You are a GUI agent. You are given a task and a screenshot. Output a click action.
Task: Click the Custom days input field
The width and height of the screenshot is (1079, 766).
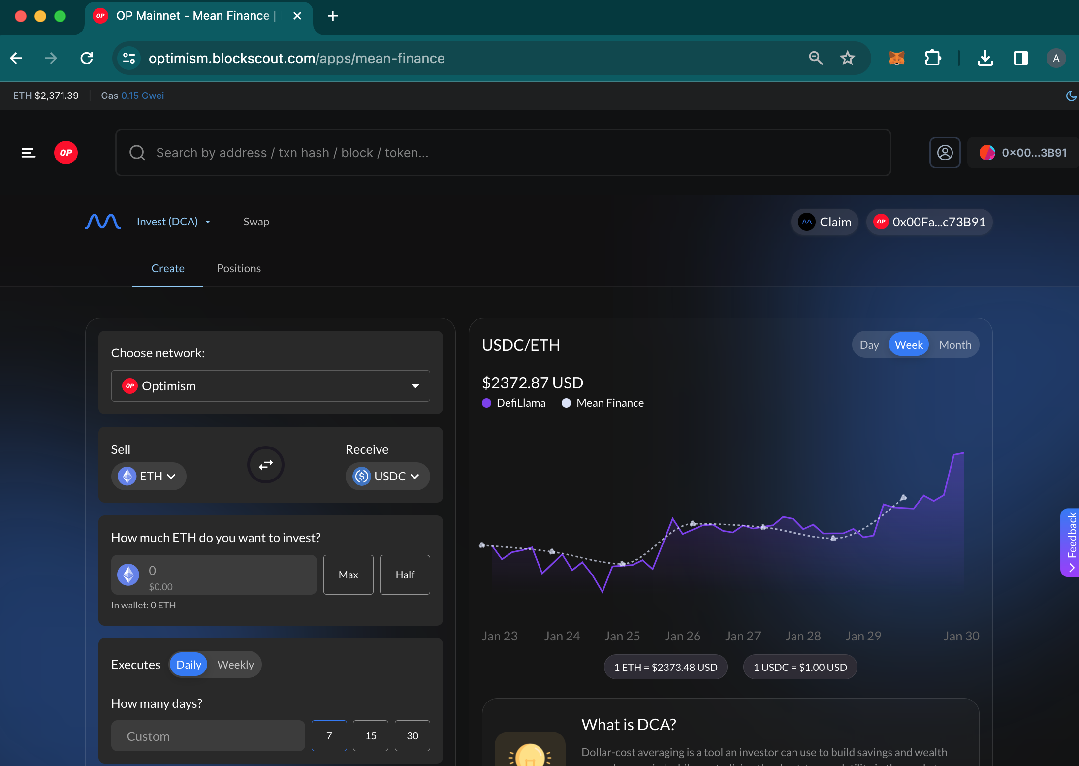(x=208, y=735)
